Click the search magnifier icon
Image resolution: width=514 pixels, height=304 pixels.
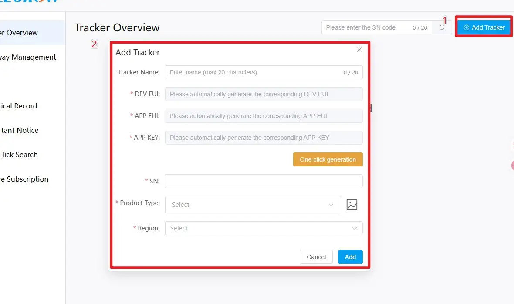[442, 27]
